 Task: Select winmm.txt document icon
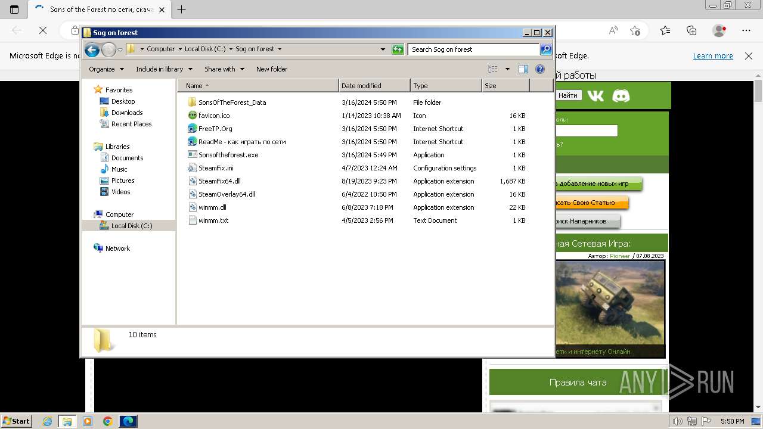click(x=192, y=220)
